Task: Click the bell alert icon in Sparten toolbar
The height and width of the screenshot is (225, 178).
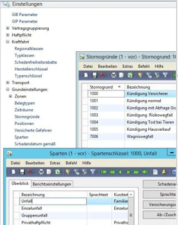Action: [x=164, y=172]
